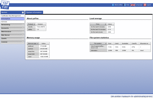Expand the License menu section
The image size is (153, 98).
pos(23,42)
